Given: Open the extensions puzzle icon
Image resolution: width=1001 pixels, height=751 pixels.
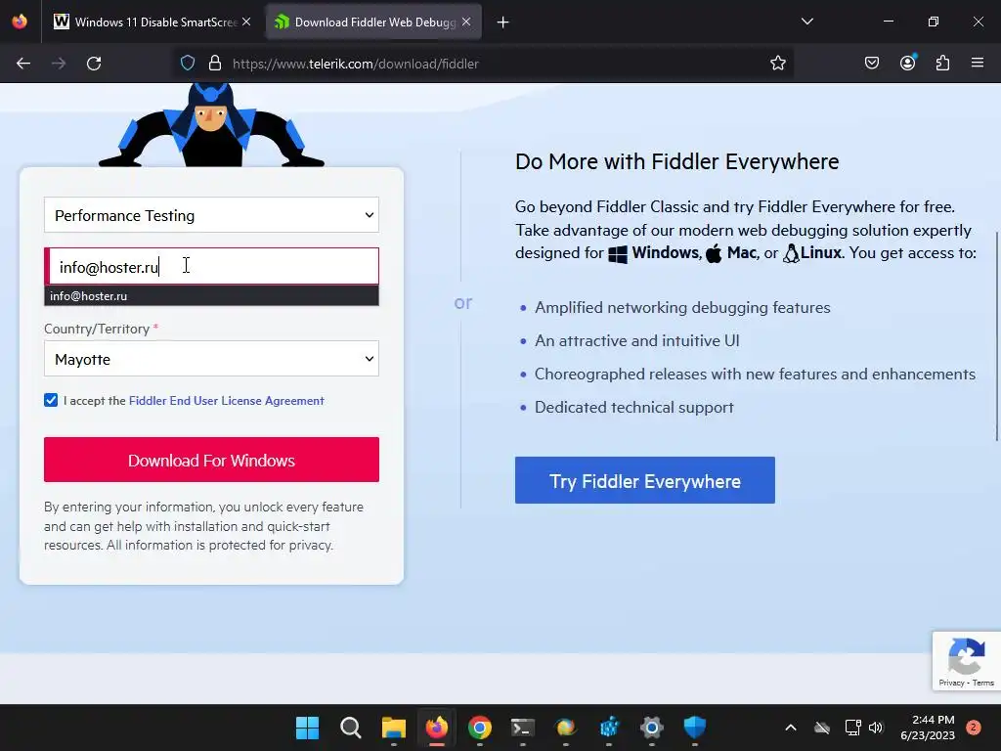Looking at the screenshot, I should (943, 64).
